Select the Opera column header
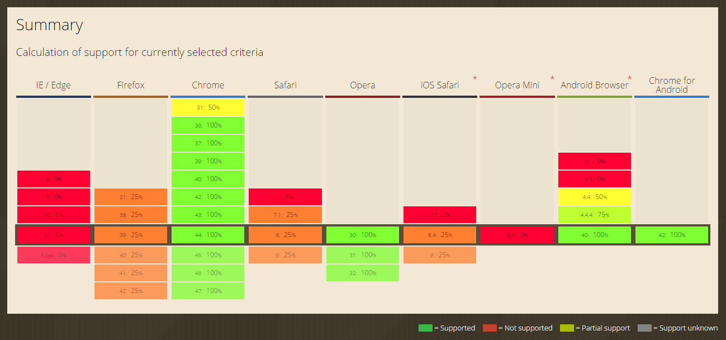Image resolution: width=726 pixels, height=340 pixels. 362,85
